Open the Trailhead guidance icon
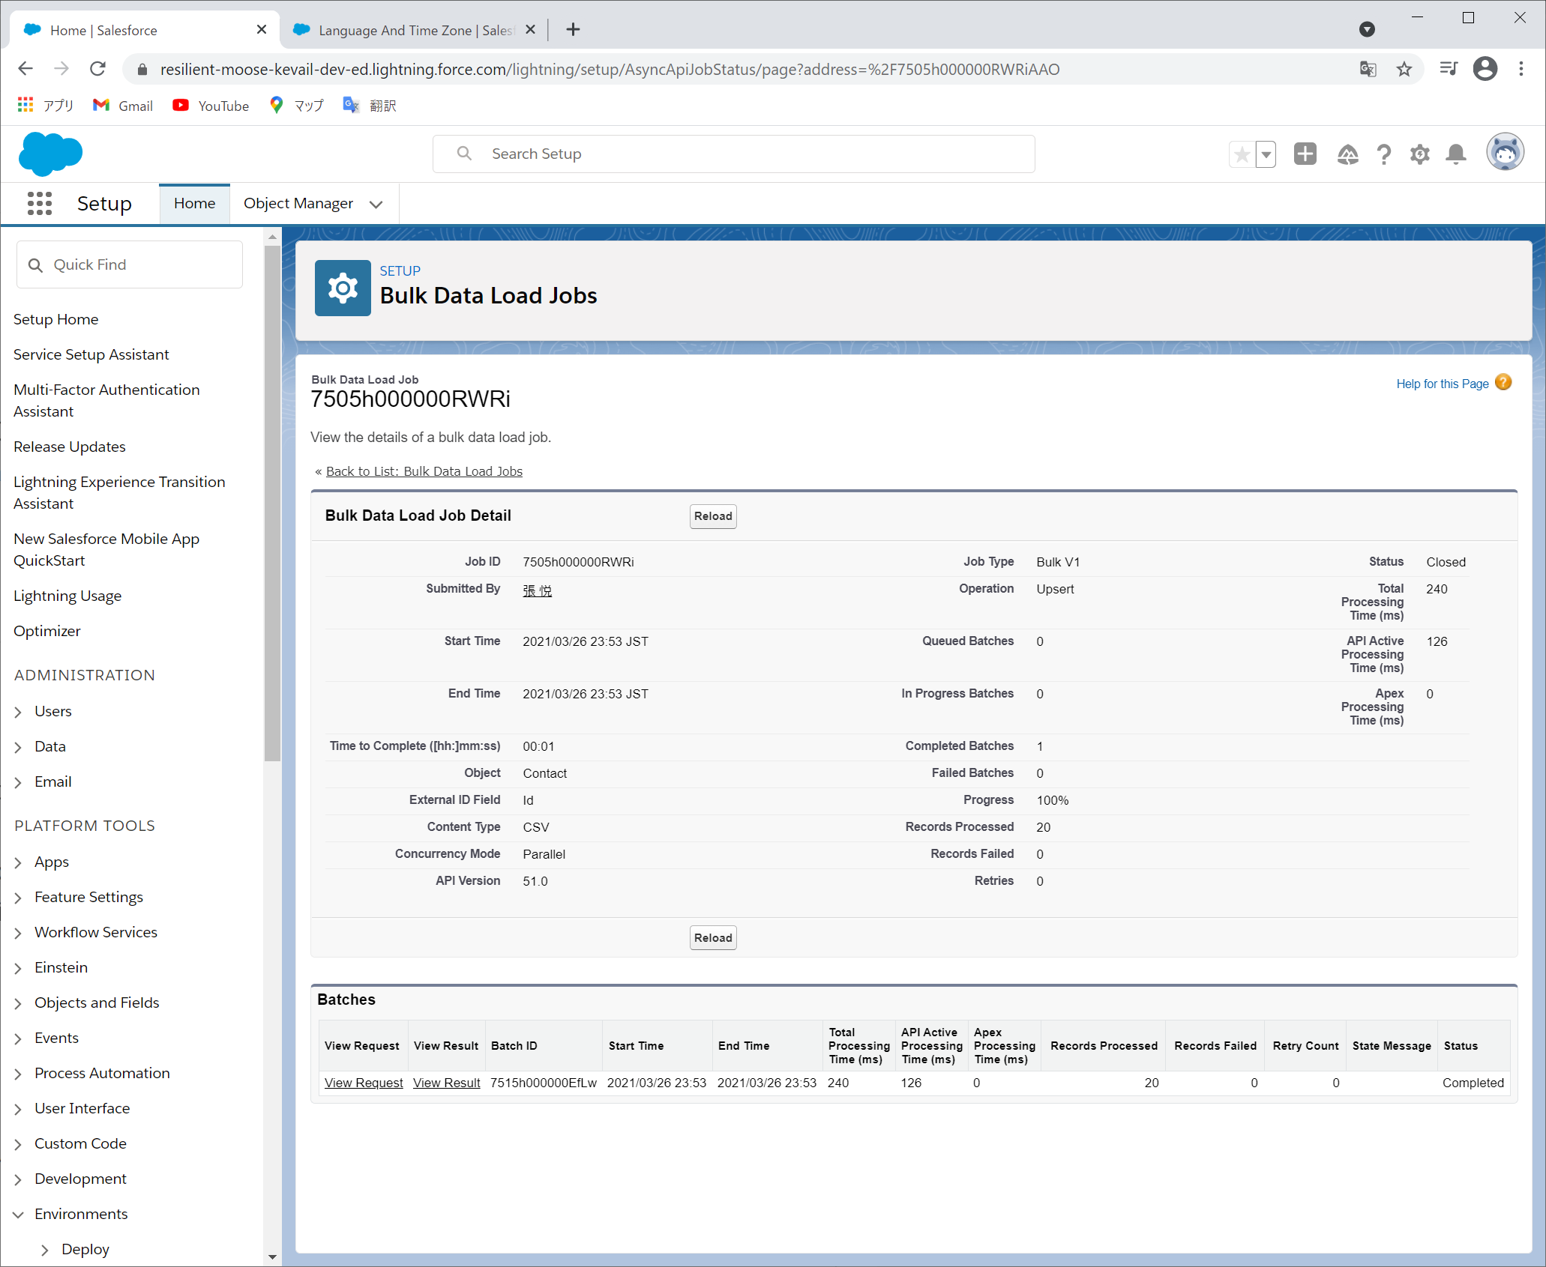 point(1347,154)
